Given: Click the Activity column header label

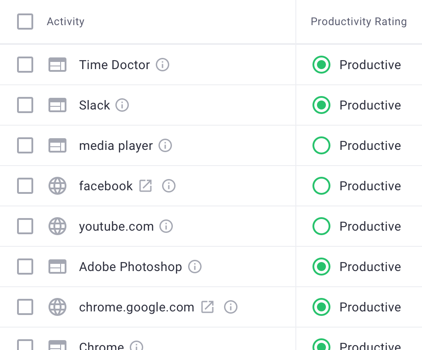Looking at the screenshot, I should pyautogui.click(x=66, y=22).
